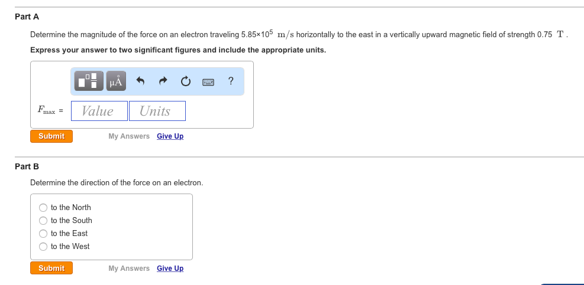Open My Answers for Part A
Viewport: 584px width, 285px height.
click(x=129, y=136)
